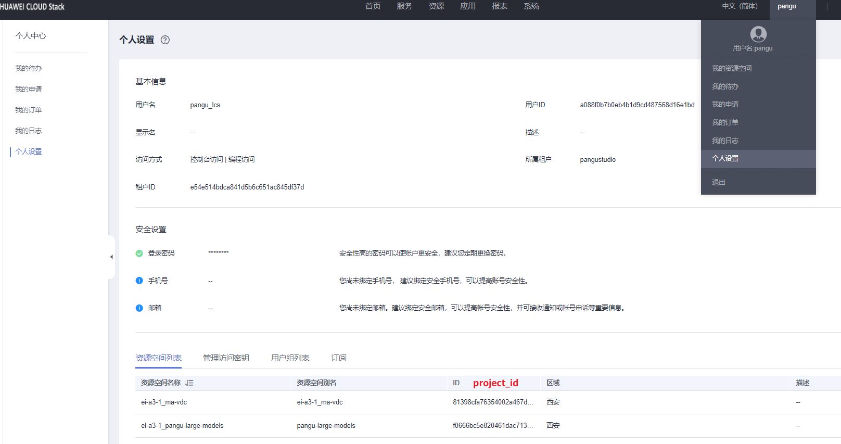Click the help question mark icon beside 个人设置
Screen dimensions: 841x444
pos(165,40)
